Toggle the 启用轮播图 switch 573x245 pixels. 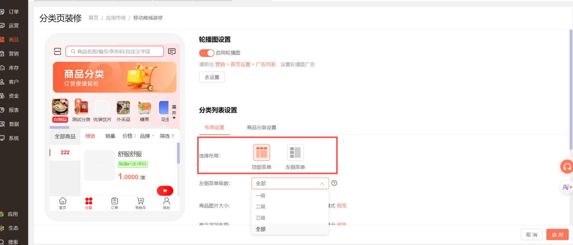(207, 53)
